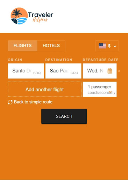Edit the Santo Domingo origin field
128x180 pixels.
[26, 71]
